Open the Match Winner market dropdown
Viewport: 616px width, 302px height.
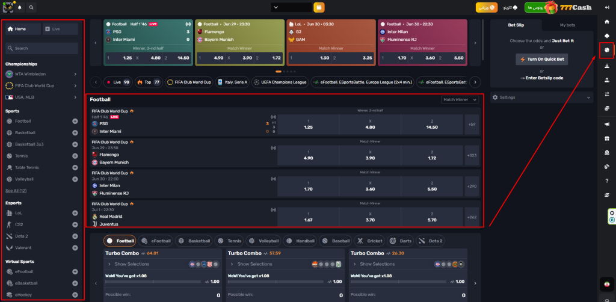460,100
